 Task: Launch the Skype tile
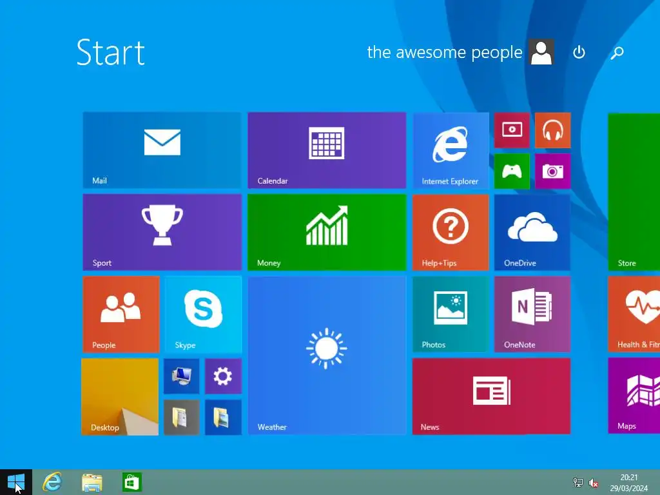203,314
